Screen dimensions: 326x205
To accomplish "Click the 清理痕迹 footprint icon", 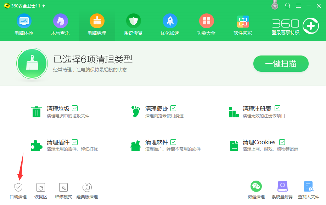I will [x=136, y=112].
